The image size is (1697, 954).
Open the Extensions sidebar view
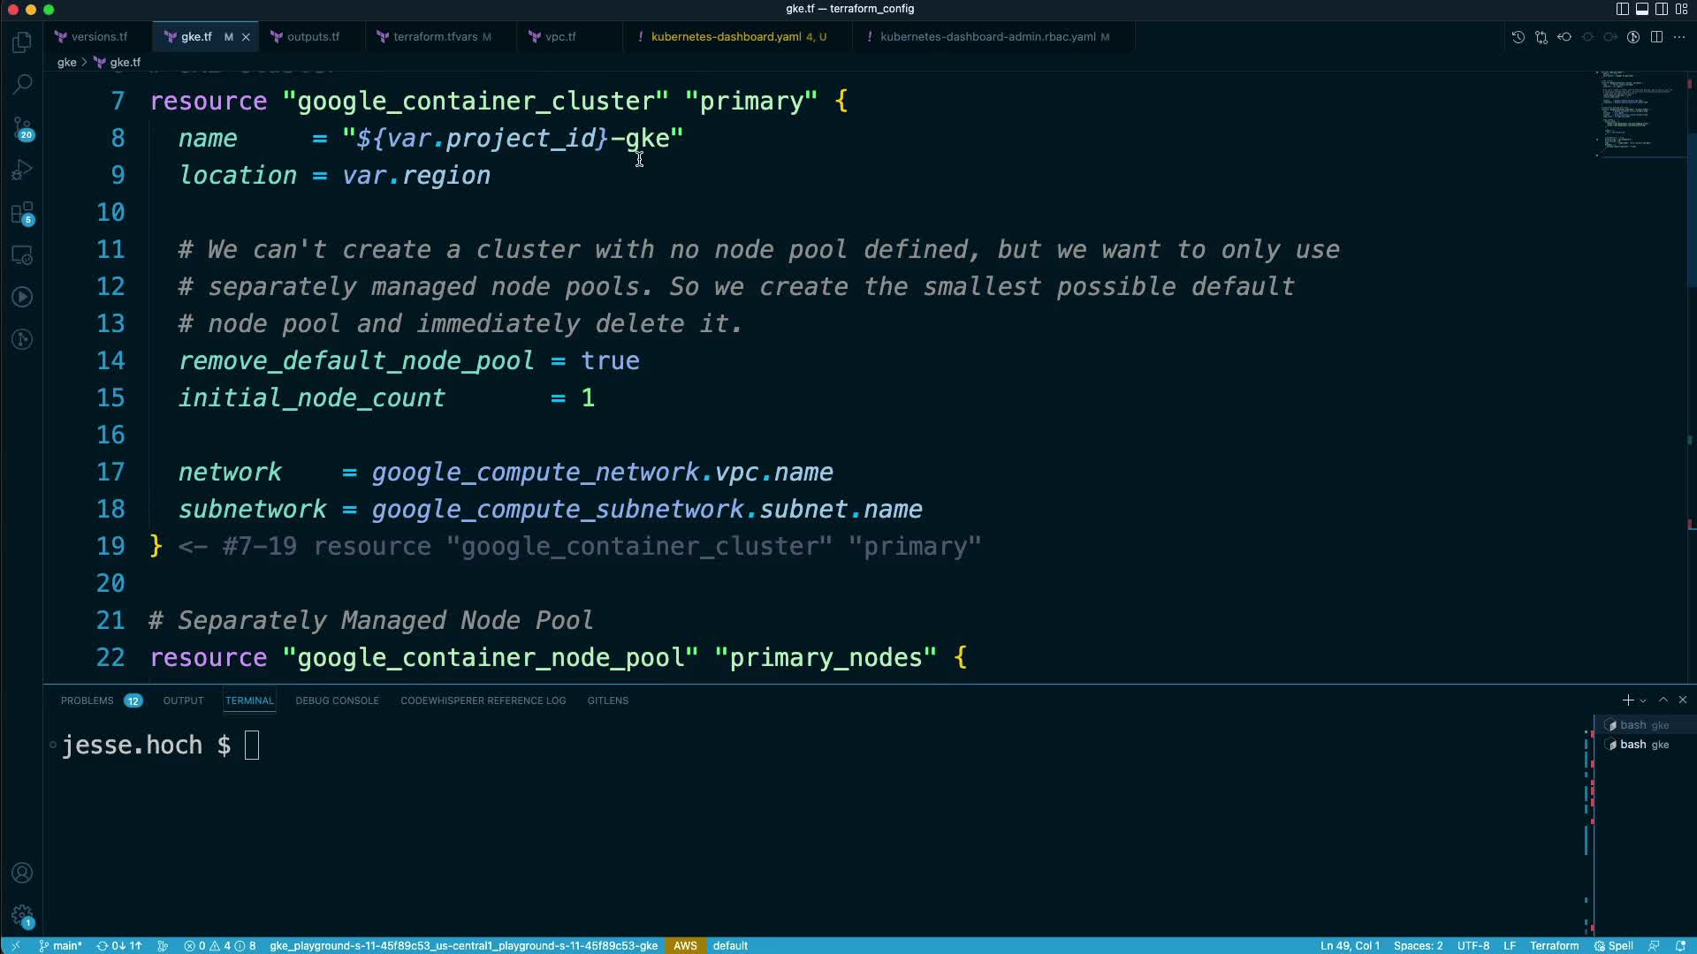[x=22, y=213]
